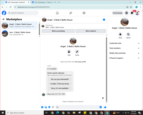The width and height of the screenshot is (143, 115).
Task: Click Angel's house thumbnail in right panel
Action: (124, 22)
